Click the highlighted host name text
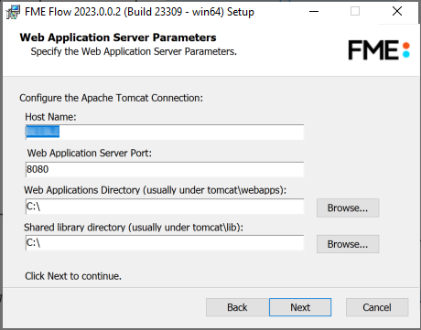Screen dimensions: 421x330 [x=42, y=132]
